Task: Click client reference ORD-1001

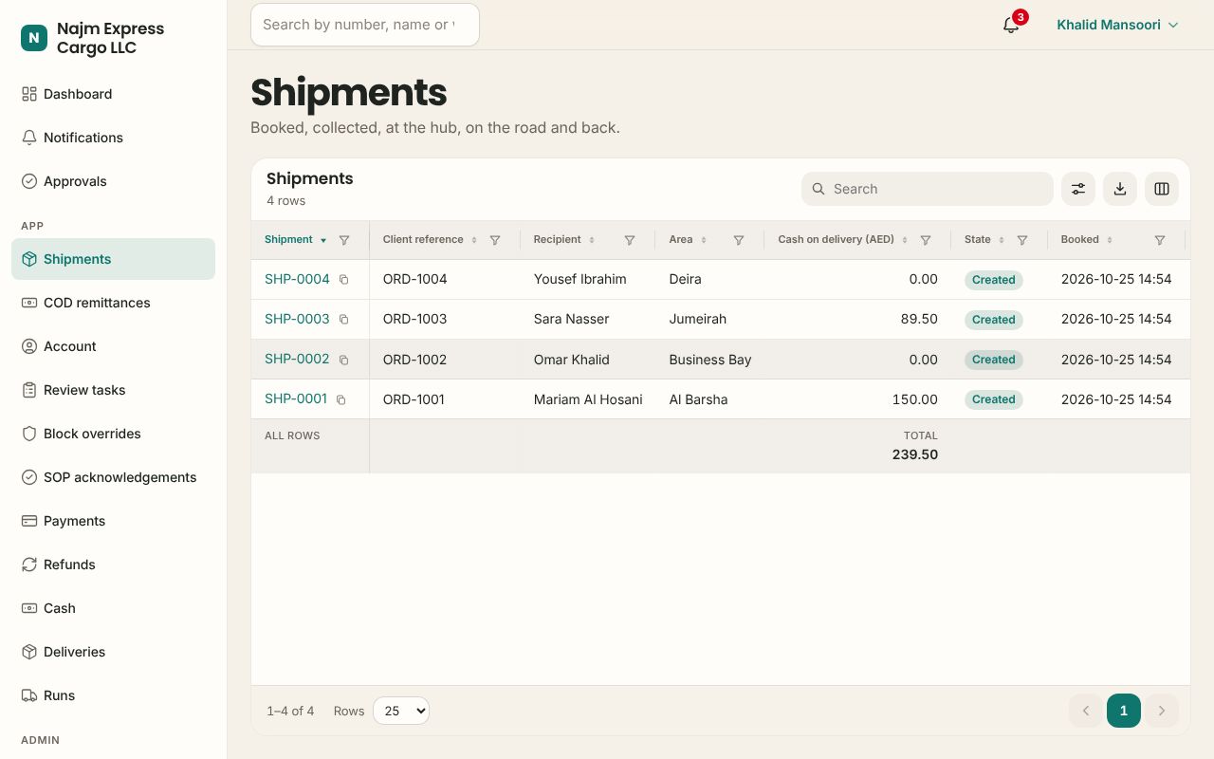Action: 414,399
